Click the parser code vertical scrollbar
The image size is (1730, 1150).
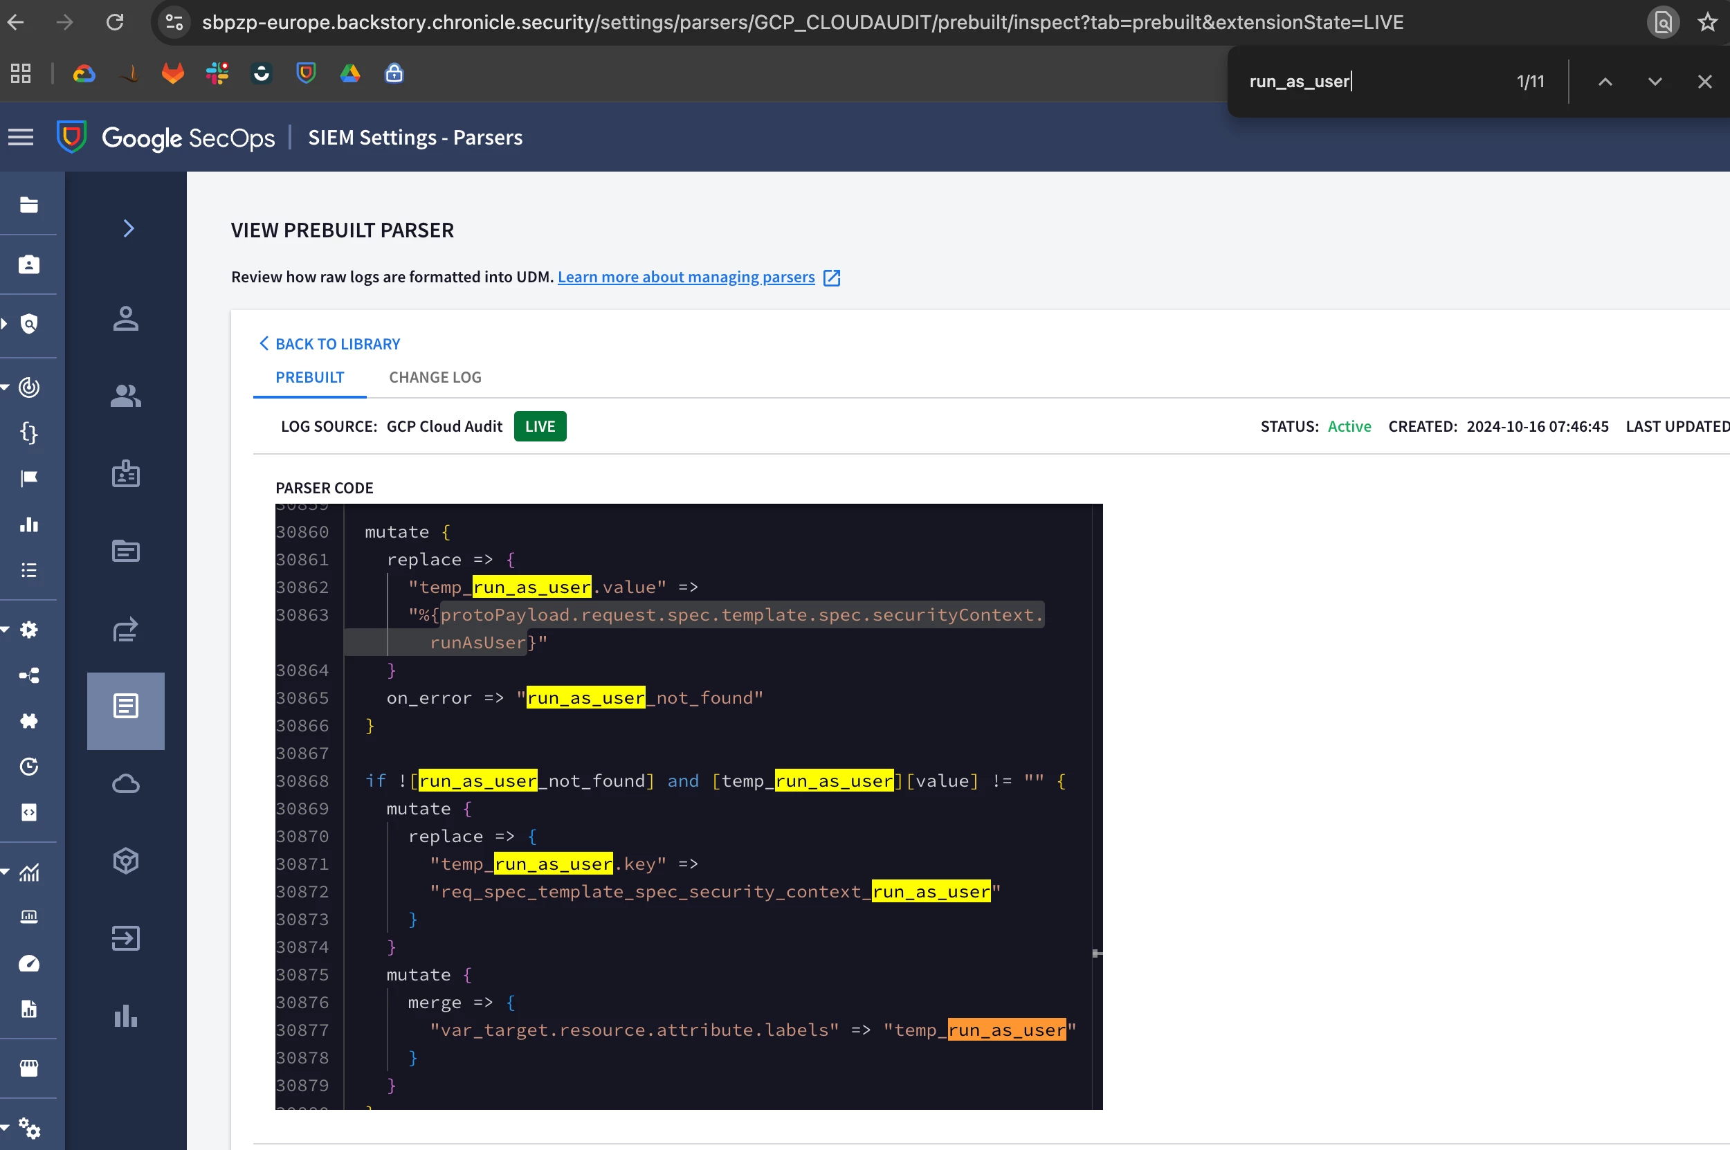point(1097,806)
